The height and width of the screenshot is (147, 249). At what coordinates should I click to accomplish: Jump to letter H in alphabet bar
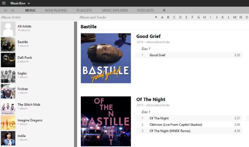204,17
